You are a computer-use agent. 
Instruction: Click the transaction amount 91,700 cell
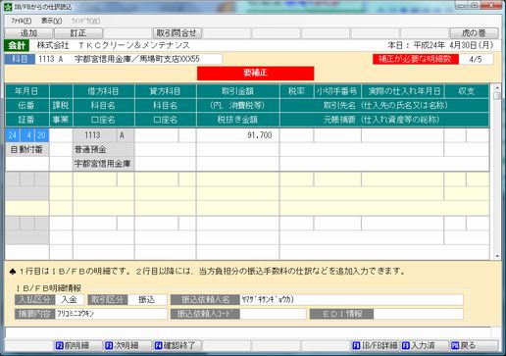coord(237,135)
